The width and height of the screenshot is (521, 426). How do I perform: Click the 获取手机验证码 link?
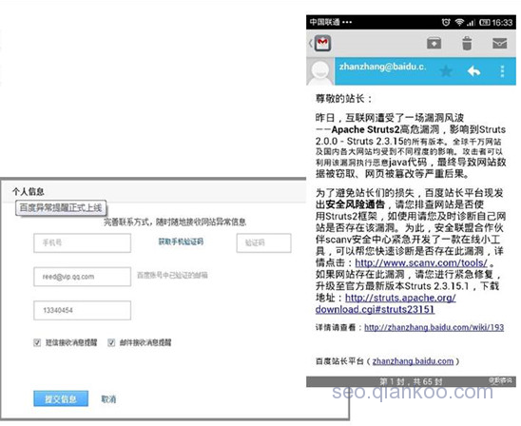(x=181, y=242)
